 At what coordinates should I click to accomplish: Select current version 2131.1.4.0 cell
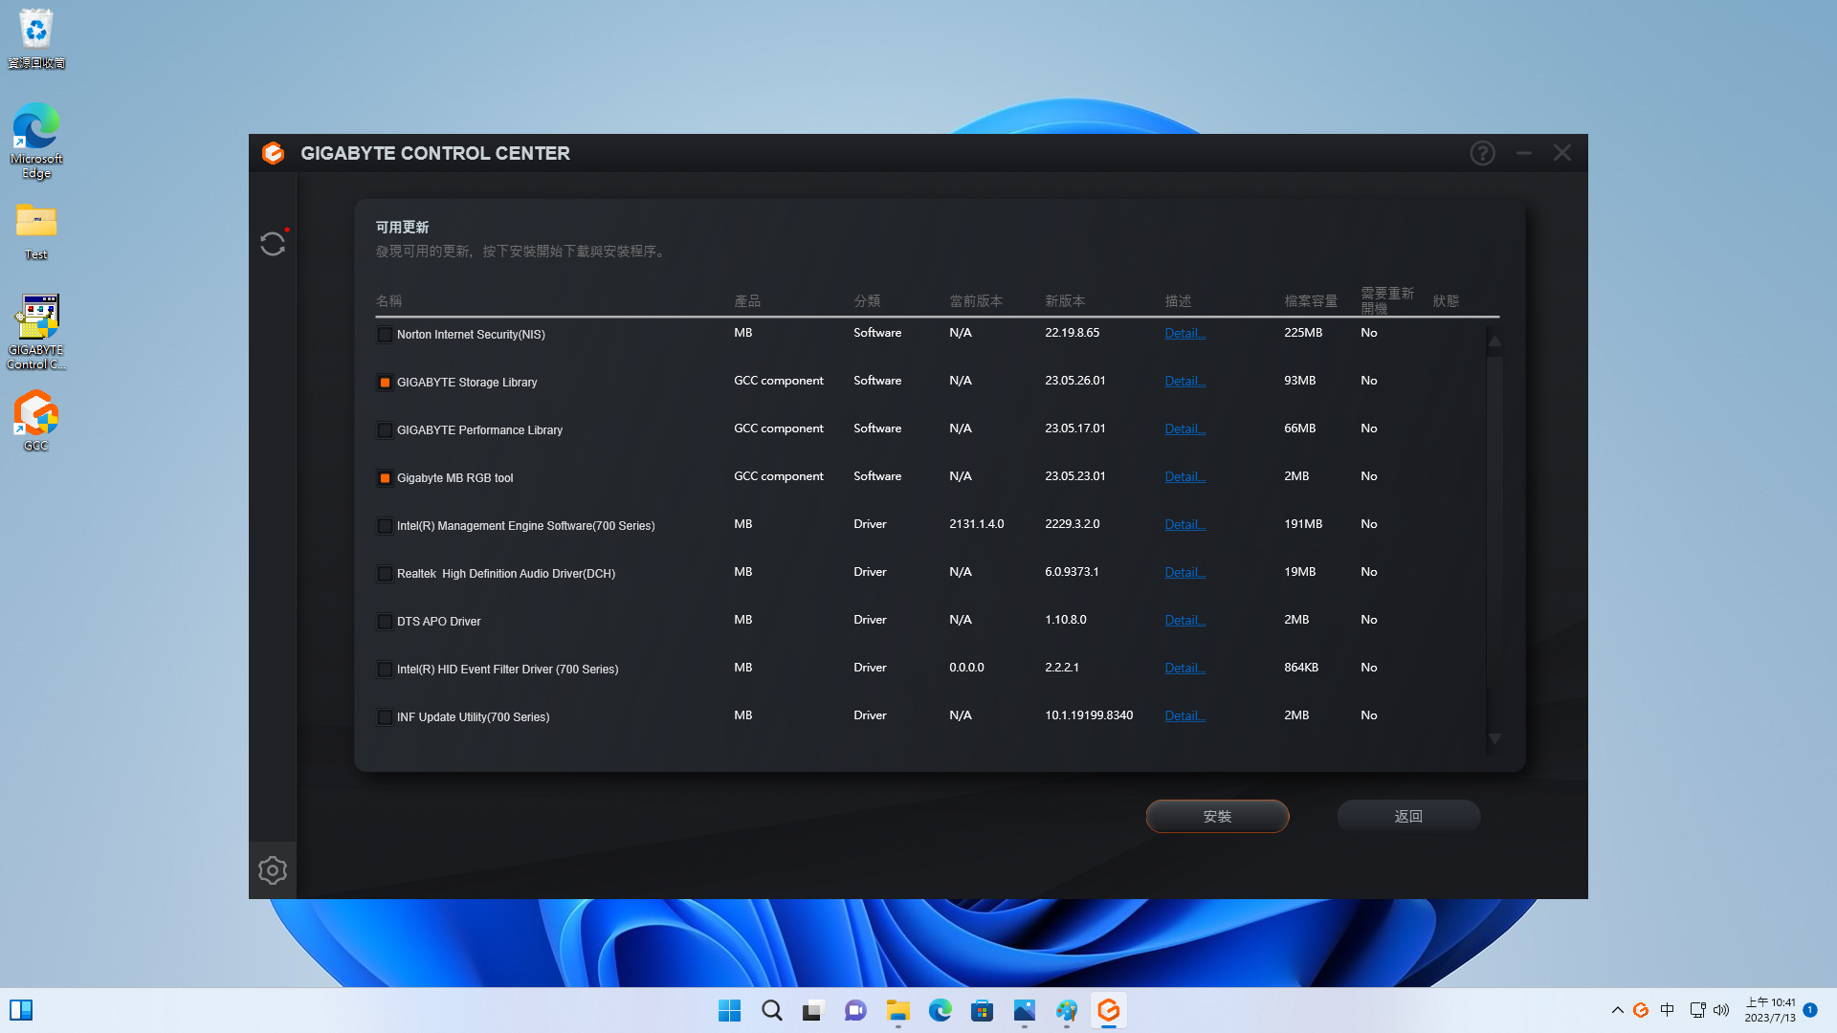click(x=977, y=524)
